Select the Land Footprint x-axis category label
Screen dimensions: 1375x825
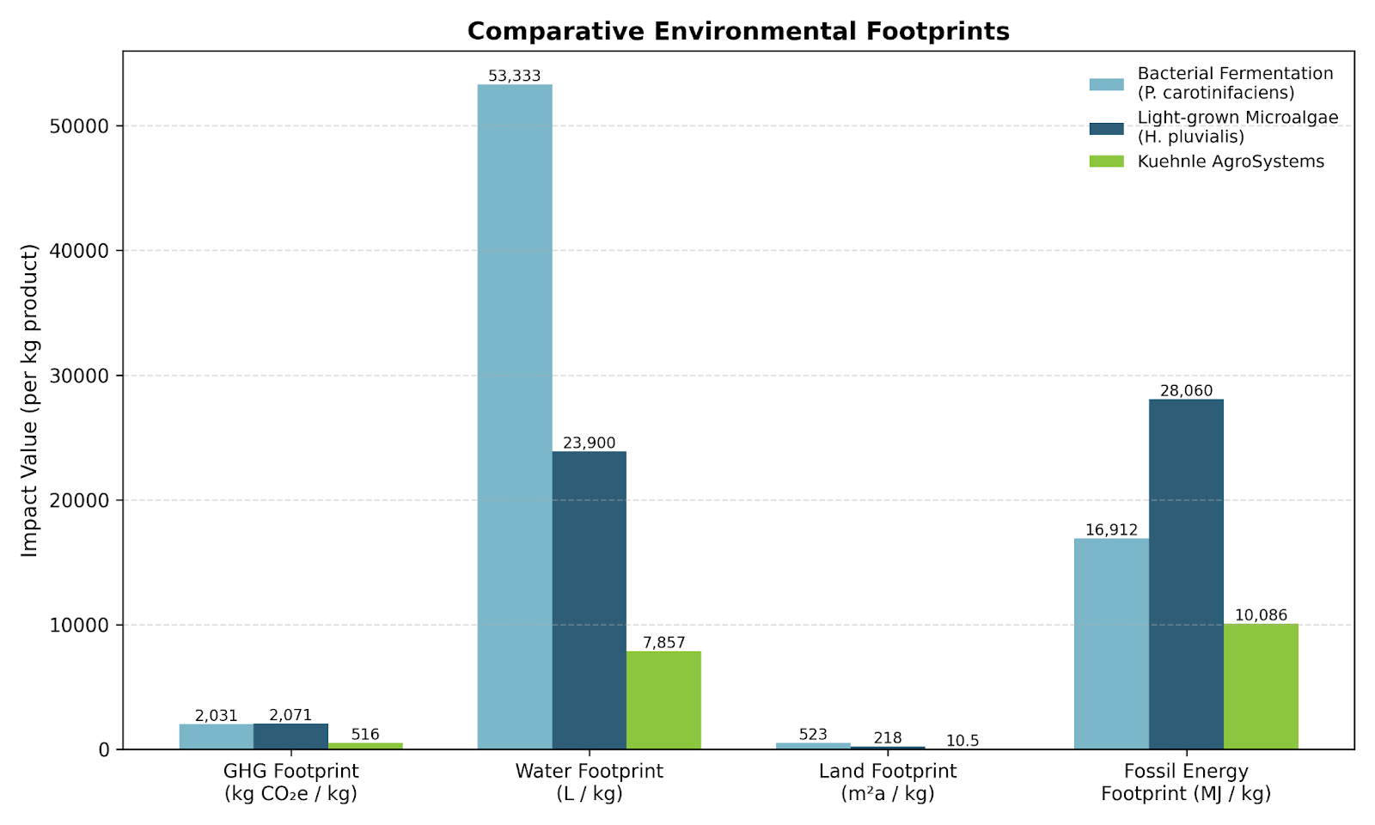click(888, 782)
